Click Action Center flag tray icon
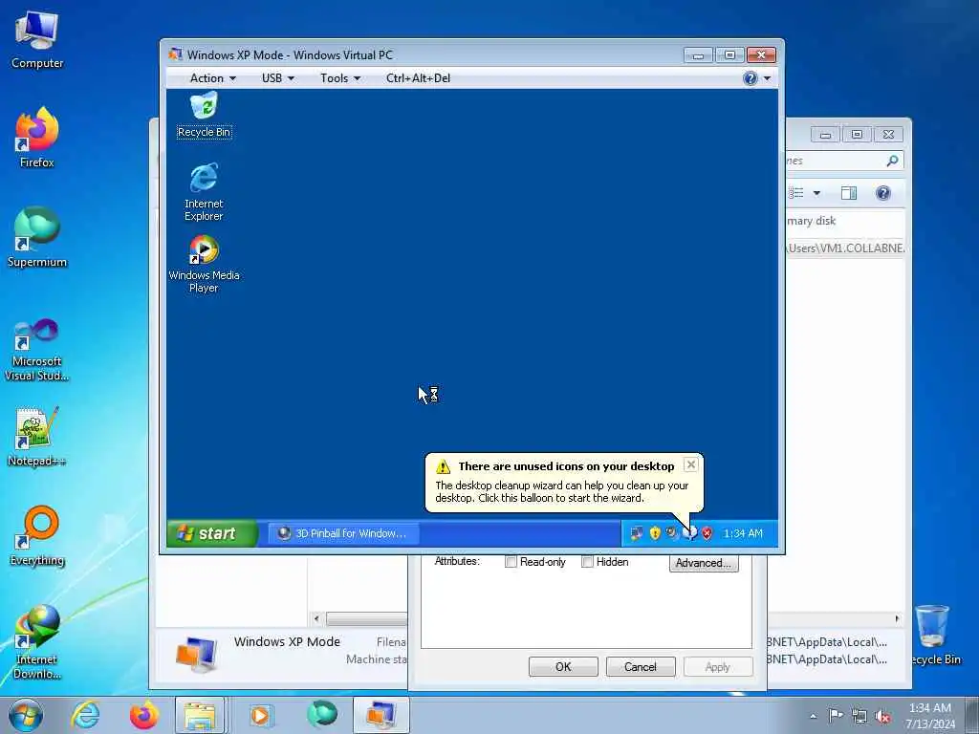 coord(836,716)
